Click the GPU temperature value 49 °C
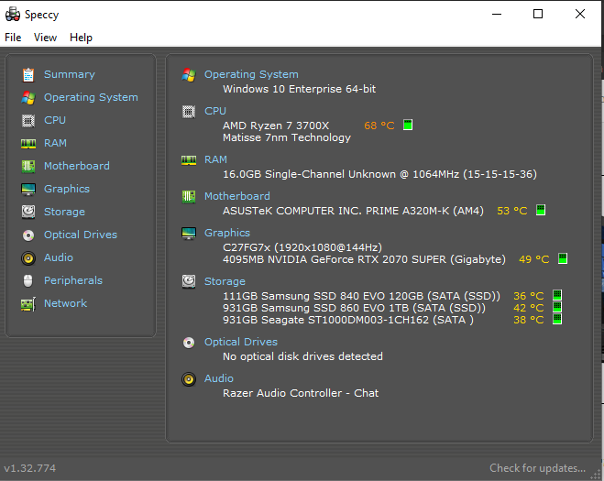604x481 pixels. point(534,259)
